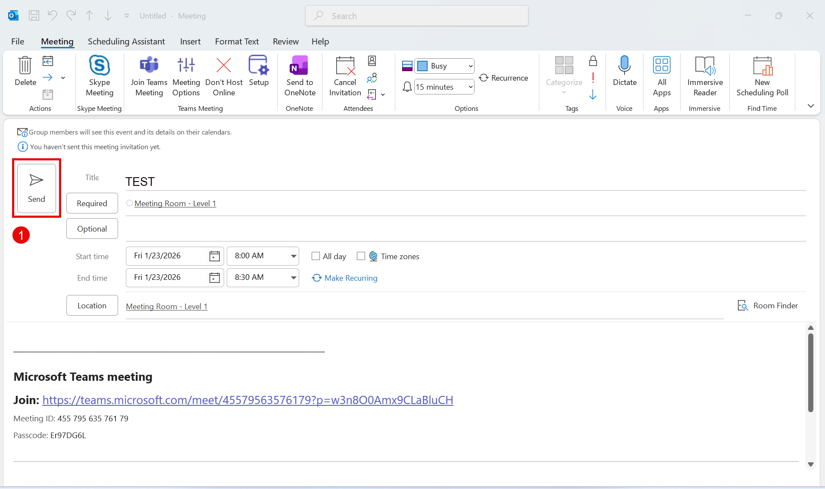Open the Format Text tab

(237, 41)
